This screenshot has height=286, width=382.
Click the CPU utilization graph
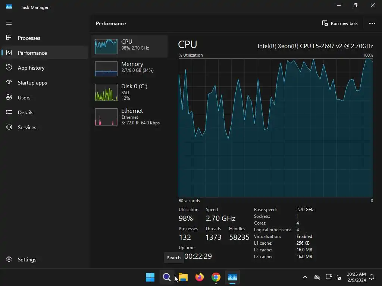point(276,128)
